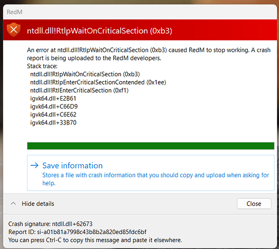Click the Hide details label
This screenshot has width=279, height=249.
[x=38, y=204]
